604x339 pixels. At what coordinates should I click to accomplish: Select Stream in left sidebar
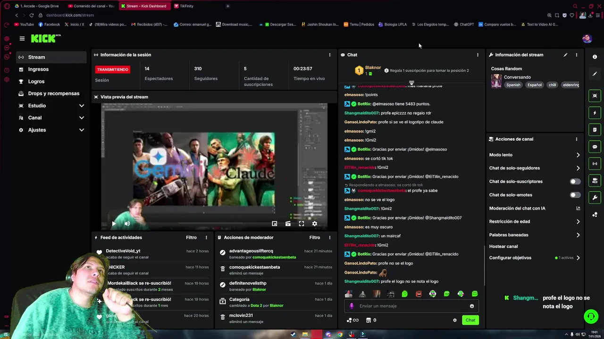point(51,57)
